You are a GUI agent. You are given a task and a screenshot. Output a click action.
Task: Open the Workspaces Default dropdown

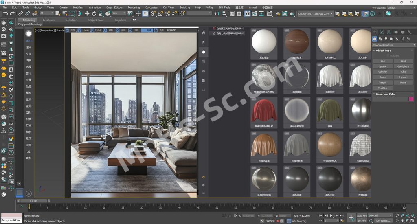click(x=401, y=7)
